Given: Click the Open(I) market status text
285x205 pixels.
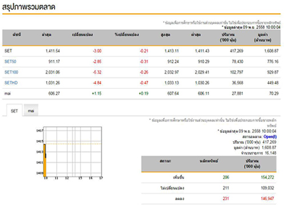Looking at the screenshot, I should coord(270,137).
